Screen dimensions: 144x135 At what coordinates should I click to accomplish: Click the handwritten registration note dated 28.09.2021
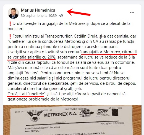(x=112, y=123)
